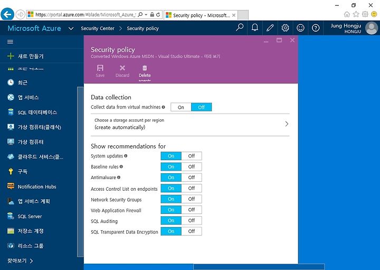Click the bottom horizontal scrollbar
Viewport: 380px width, 270px height.
[259, 267]
